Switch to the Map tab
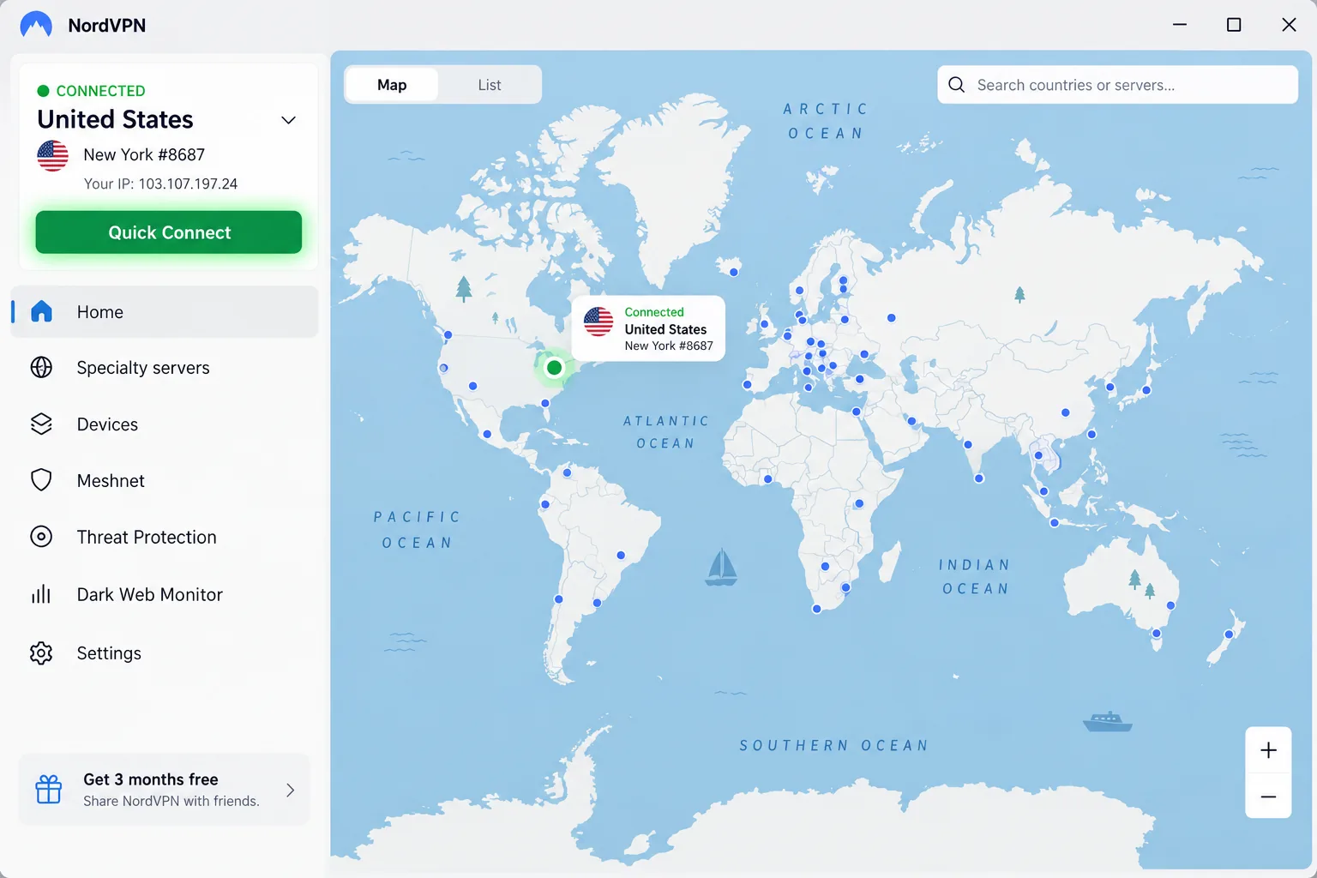 coord(392,85)
